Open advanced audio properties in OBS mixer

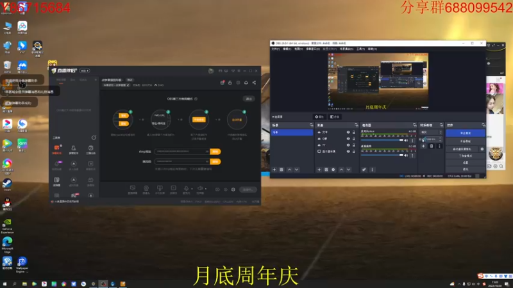364,170
